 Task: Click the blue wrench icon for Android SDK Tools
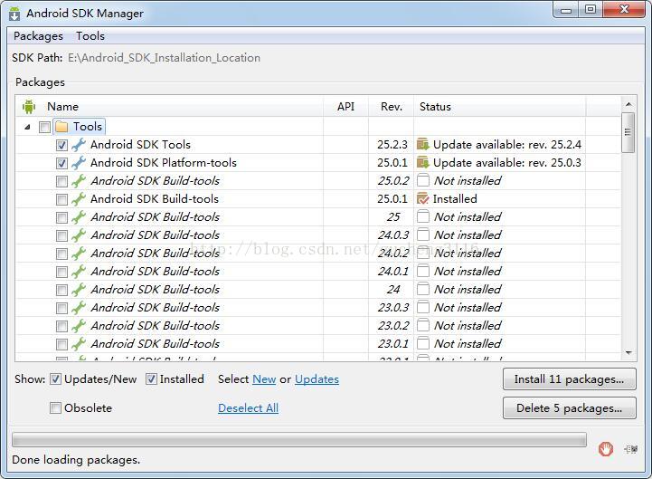[x=79, y=145]
